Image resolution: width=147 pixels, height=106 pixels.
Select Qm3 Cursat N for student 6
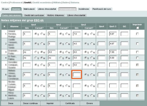tap(92, 75)
